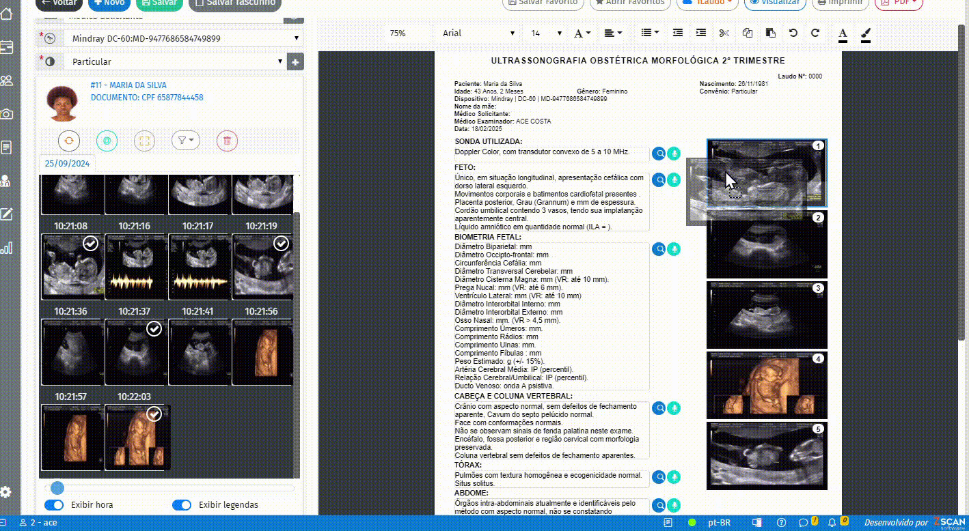Viewport: 969px width, 531px height.
Task: Open the home icon in left sidebar
Action: pos(7,14)
